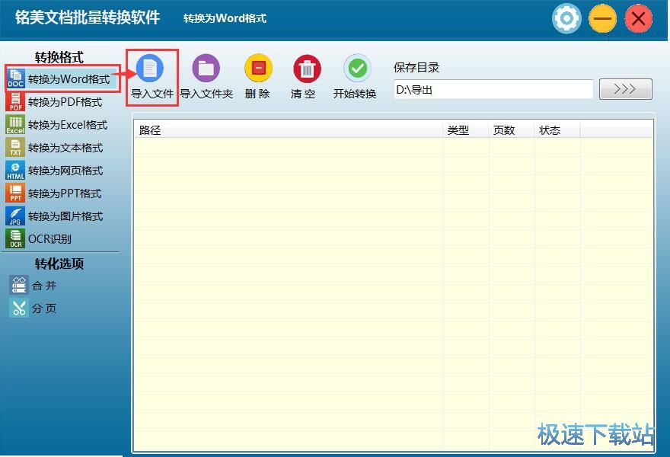
Task: Minimize window with yellow button
Action: pos(602,19)
